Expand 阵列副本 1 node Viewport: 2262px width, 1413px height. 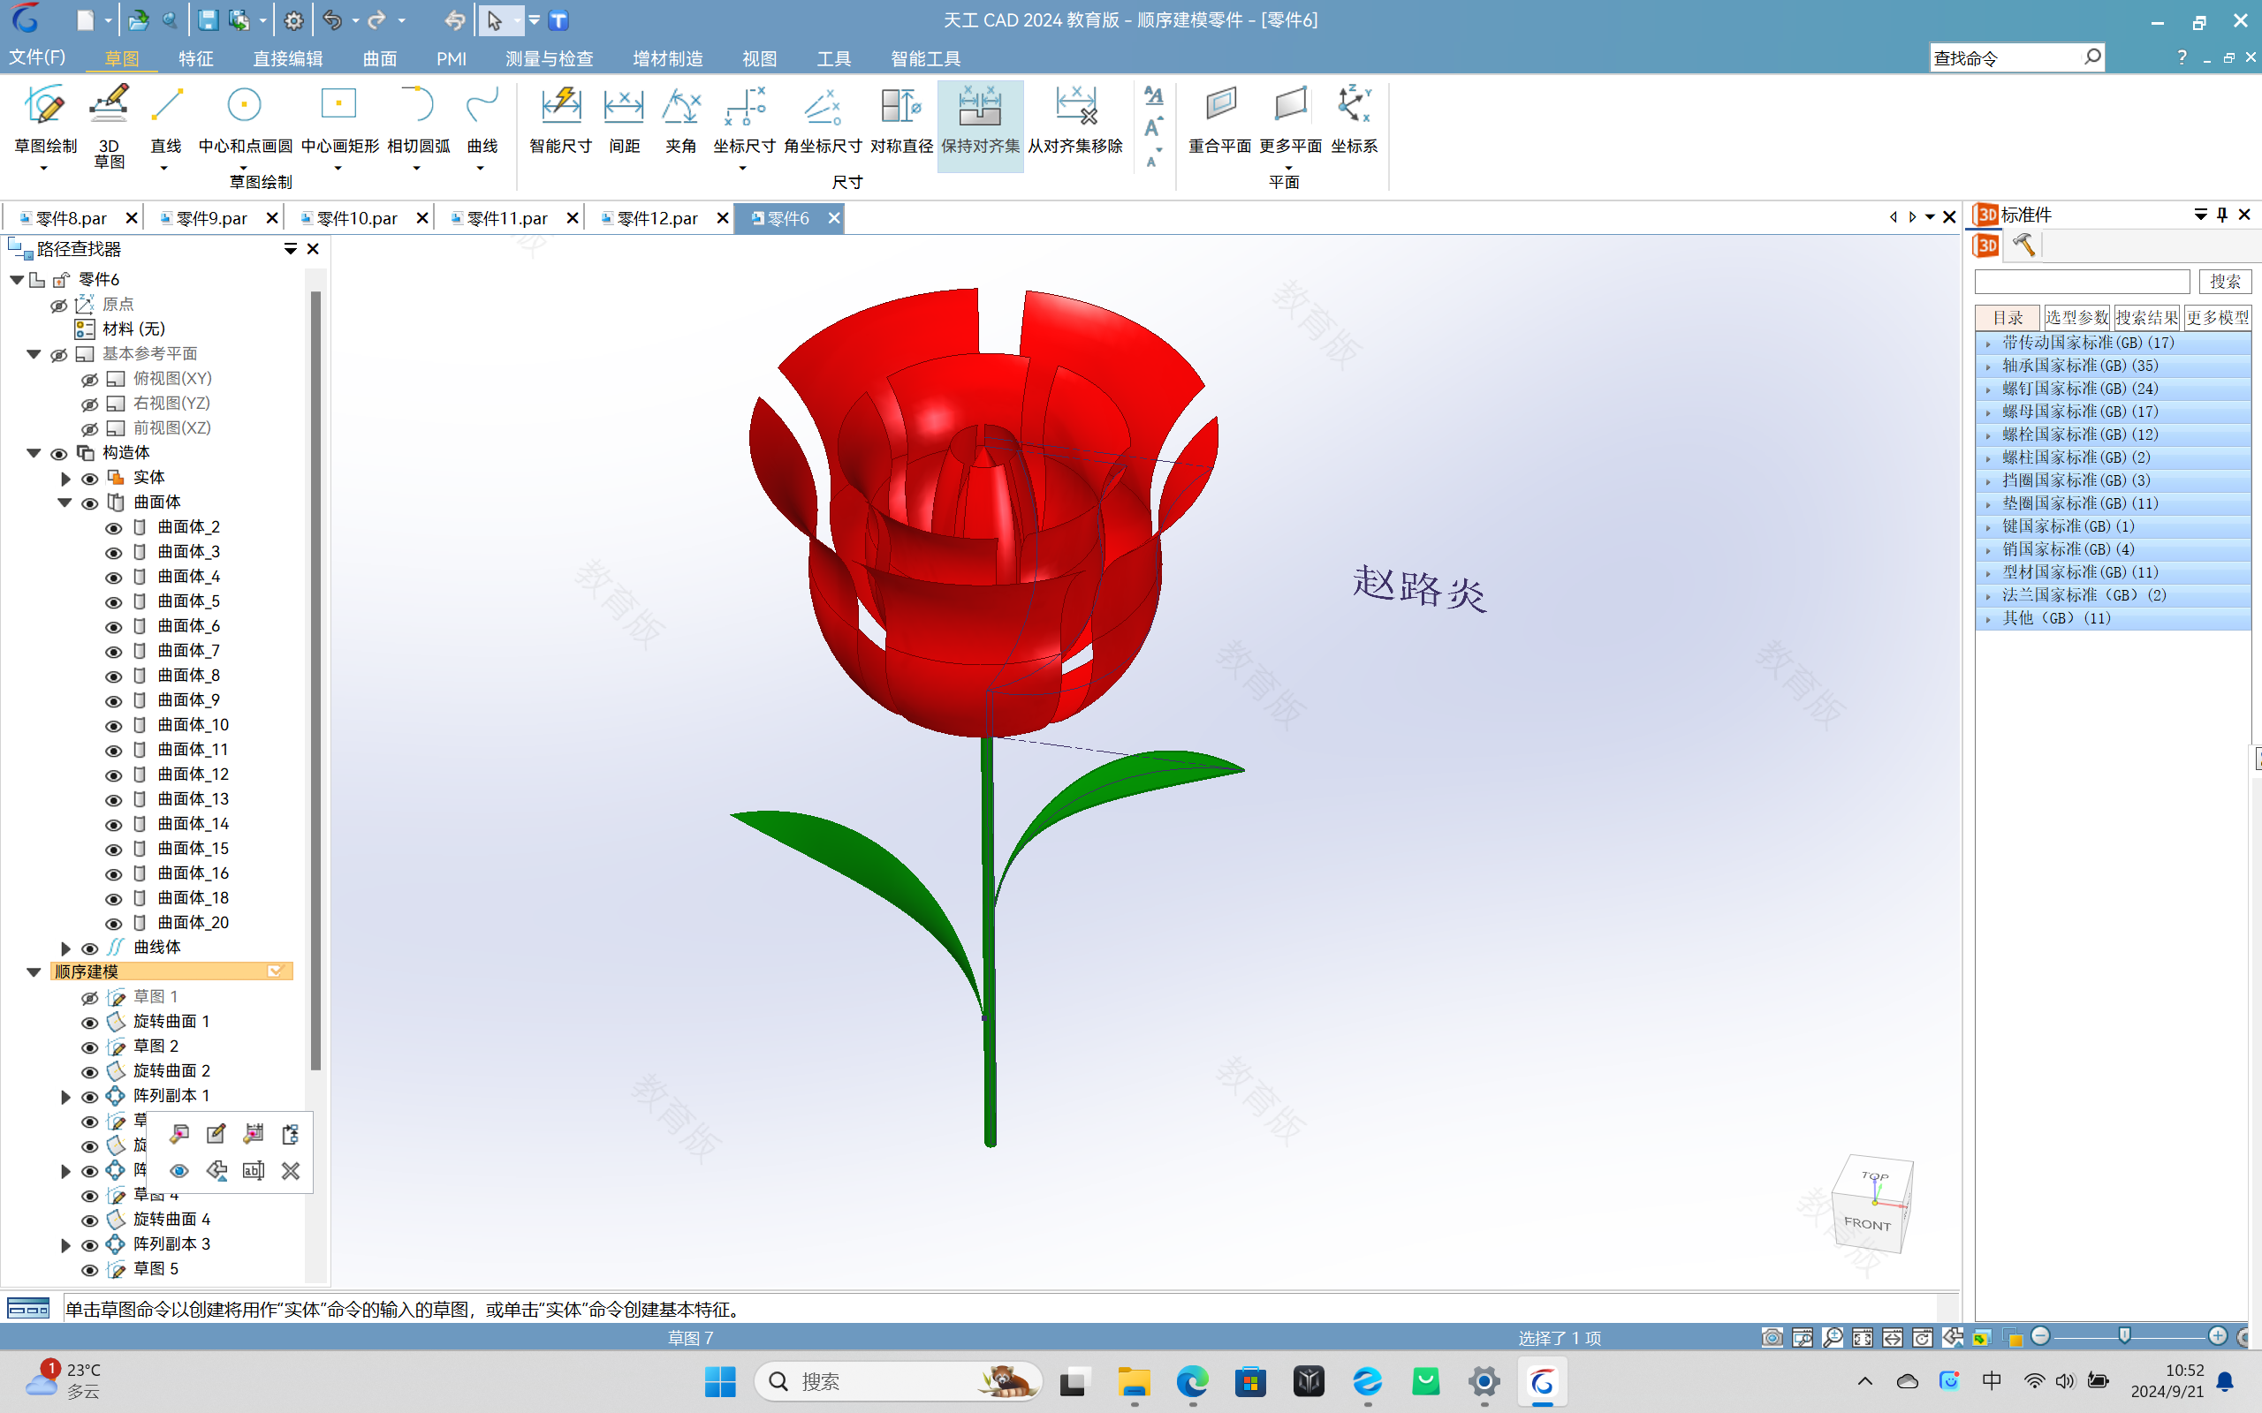tap(65, 1096)
